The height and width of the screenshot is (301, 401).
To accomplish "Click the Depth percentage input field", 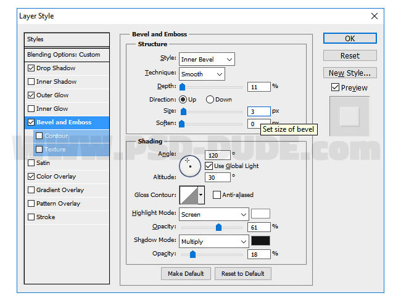I will pyautogui.click(x=259, y=87).
